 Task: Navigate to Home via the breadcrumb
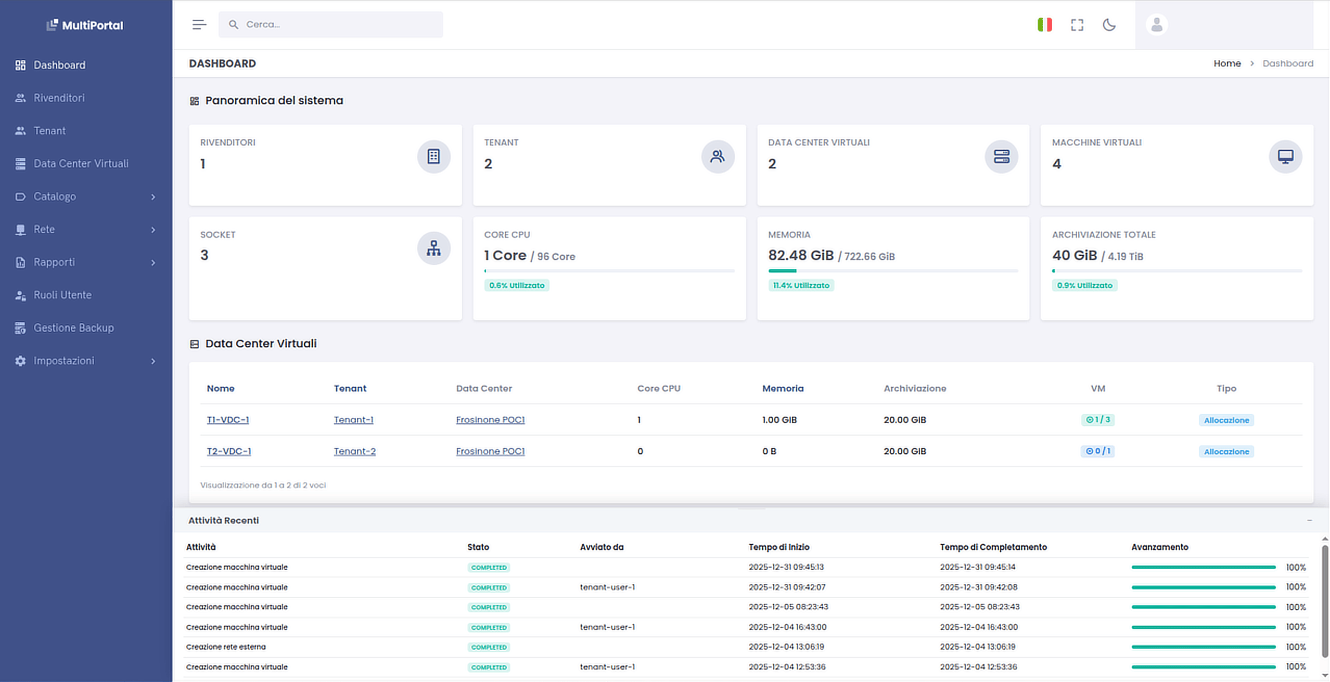(1227, 63)
